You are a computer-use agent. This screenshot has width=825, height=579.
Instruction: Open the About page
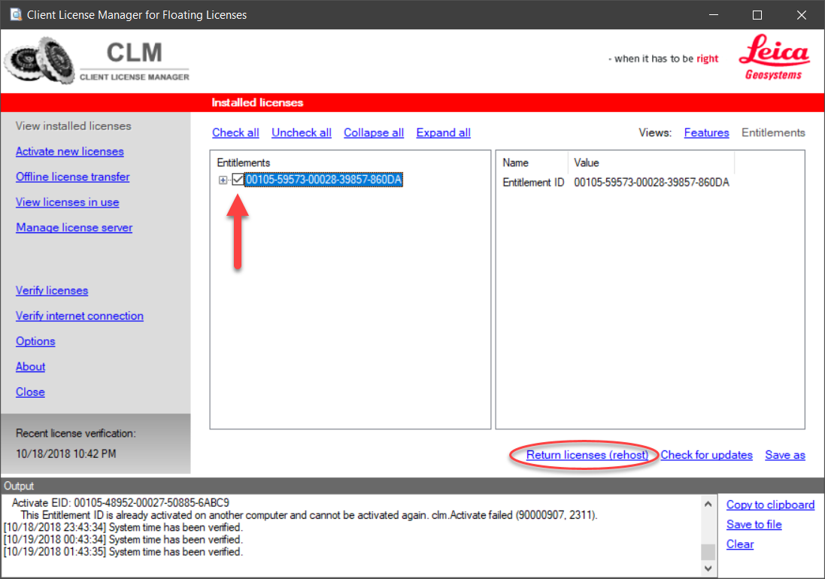point(31,366)
